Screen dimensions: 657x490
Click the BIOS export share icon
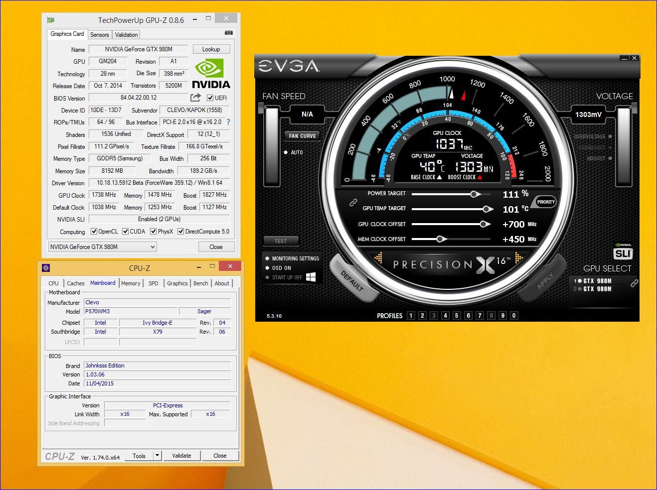(x=195, y=98)
